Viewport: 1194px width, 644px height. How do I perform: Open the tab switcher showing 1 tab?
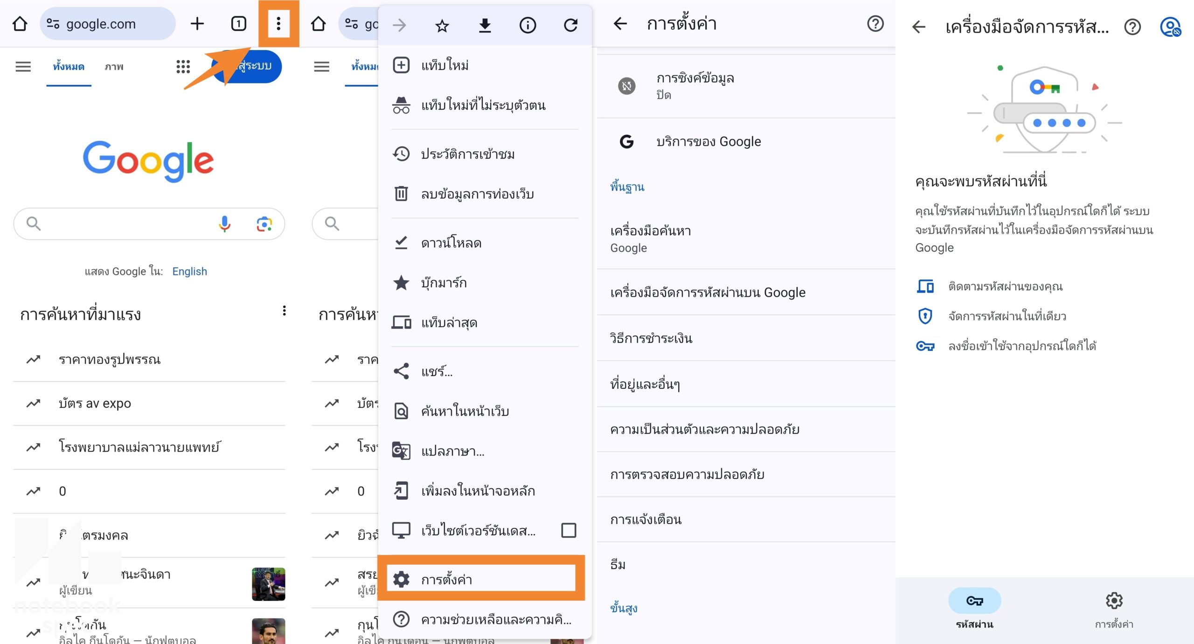tap(238, 23)
